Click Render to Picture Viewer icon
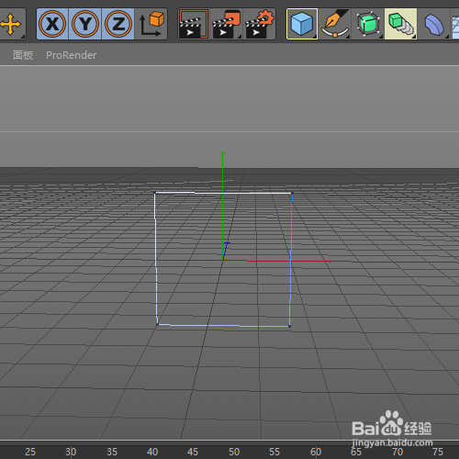 pyautogui.click(x=227, y=24)
